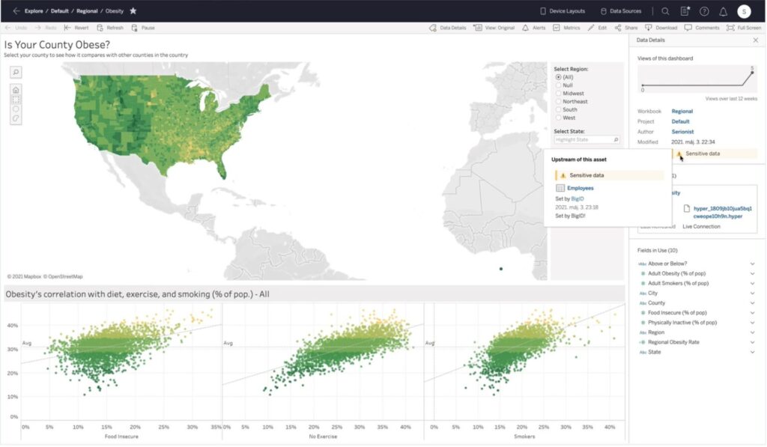Select the Midwest region radio button
Screen dimensions: 767x447
(x=559, y=94)
